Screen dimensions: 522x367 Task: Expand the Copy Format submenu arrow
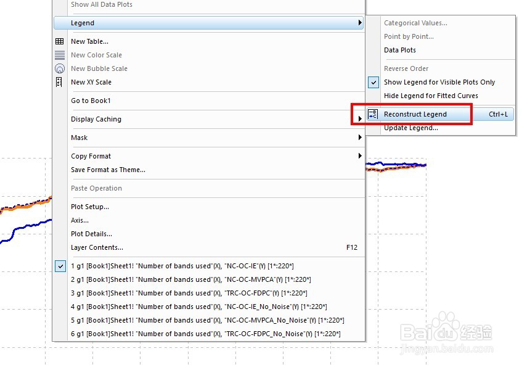360,155
